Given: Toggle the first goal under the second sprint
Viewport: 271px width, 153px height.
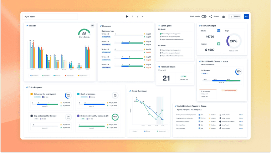Looking at the screenshot, I should (x=160, y=50).
